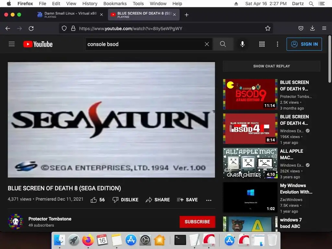This screenshot has width=332, height=249.
Task: Open Calendar from the Dock
Action: [x=102, y=240]
